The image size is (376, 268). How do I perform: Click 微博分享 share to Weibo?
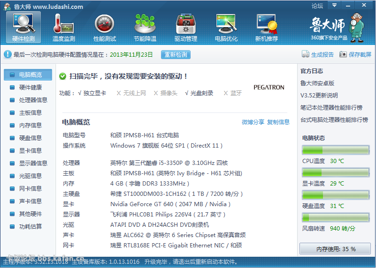(253, 122)
